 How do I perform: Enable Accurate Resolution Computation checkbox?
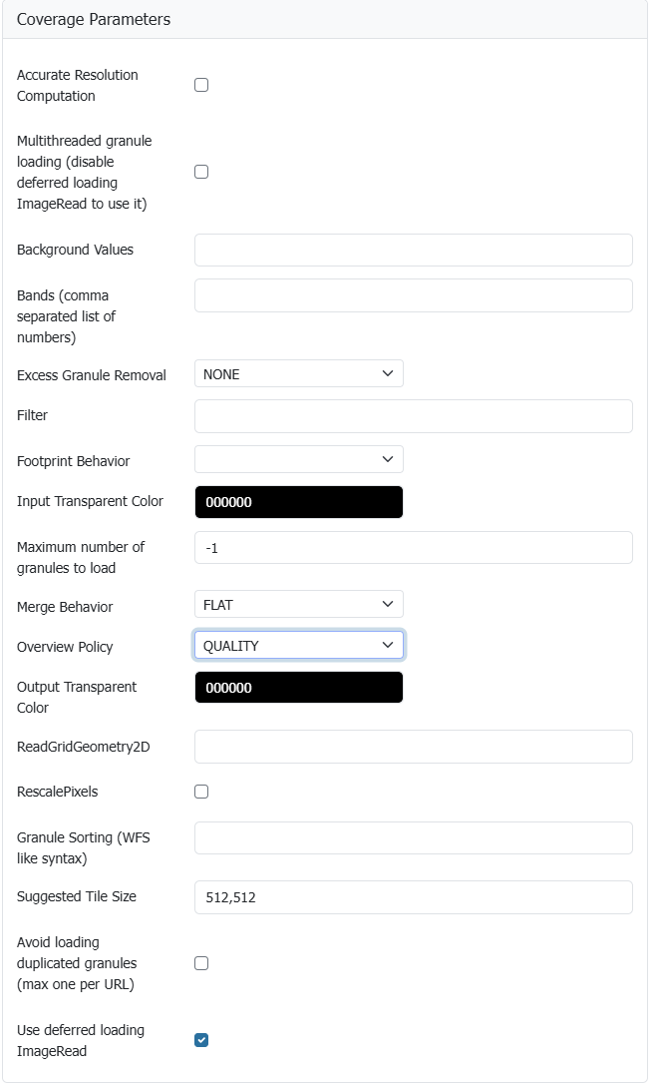tap(201, 85)
